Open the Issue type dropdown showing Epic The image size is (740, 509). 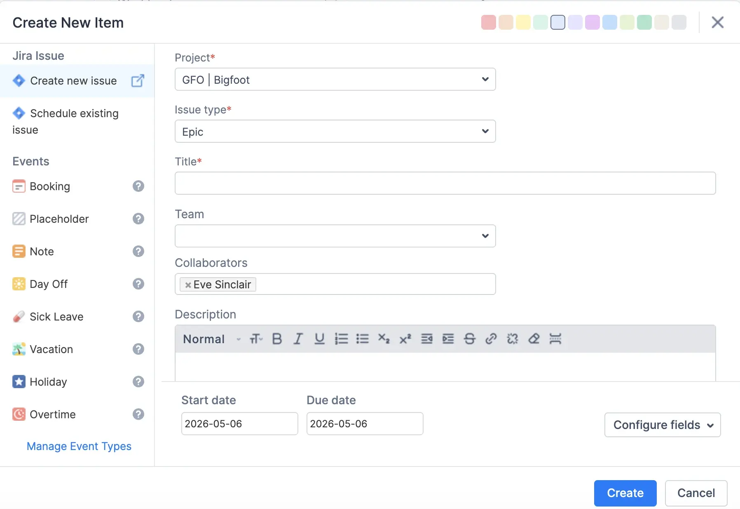(335, 131)
